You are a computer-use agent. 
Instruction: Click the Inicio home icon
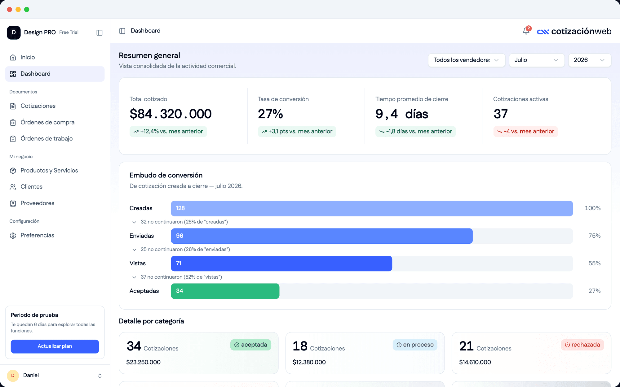pyautogui.click(x=13, y=57)
